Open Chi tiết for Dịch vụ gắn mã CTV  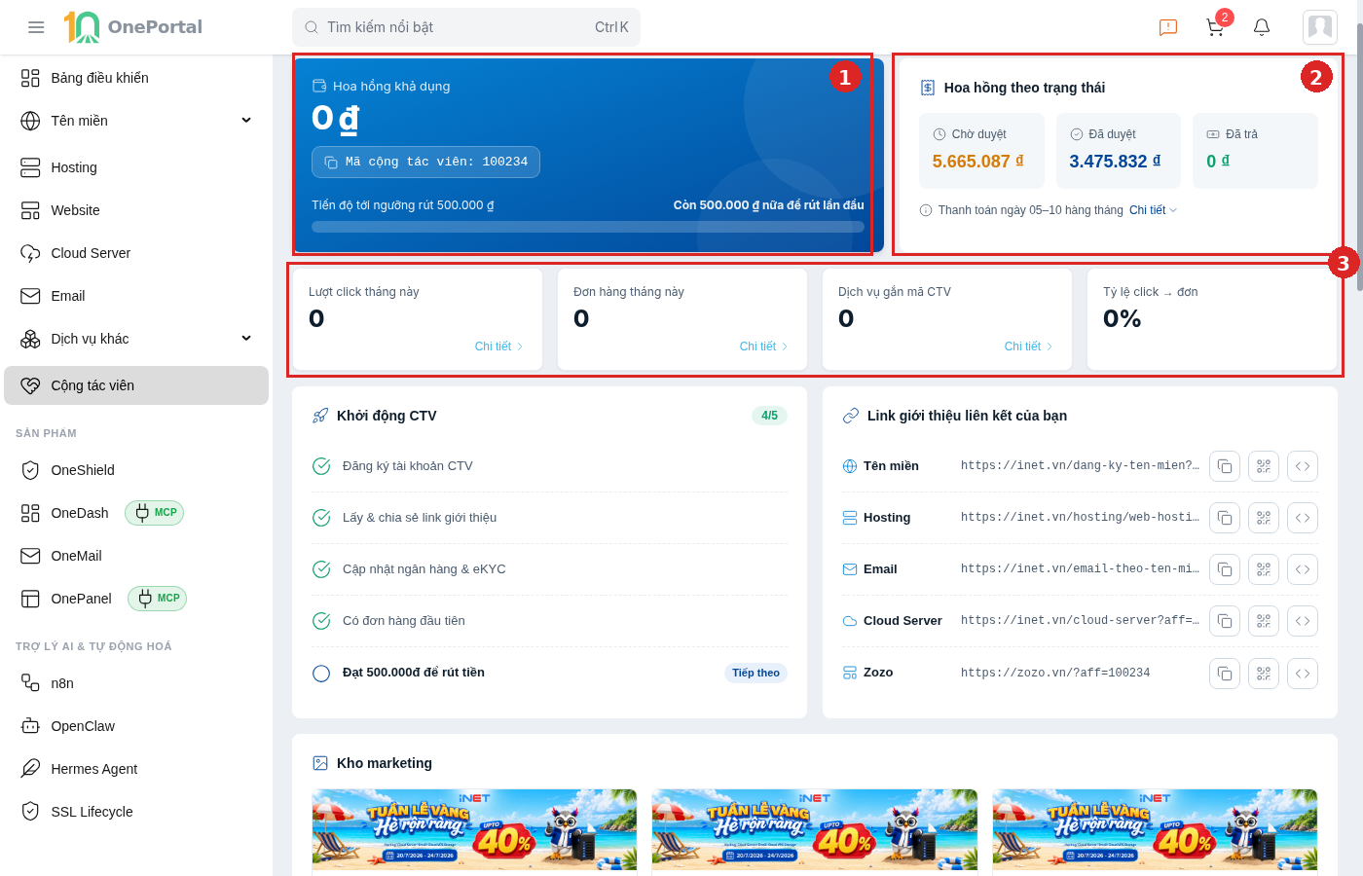[1028, 347]
